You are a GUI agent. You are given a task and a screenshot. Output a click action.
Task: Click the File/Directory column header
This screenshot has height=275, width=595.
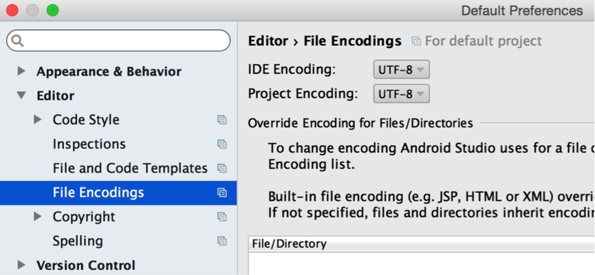tap(289, 244)
